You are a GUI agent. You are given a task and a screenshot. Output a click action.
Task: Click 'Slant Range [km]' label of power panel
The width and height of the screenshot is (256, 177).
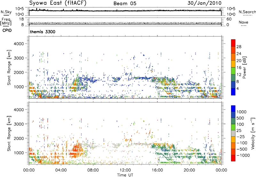(9, 67)
